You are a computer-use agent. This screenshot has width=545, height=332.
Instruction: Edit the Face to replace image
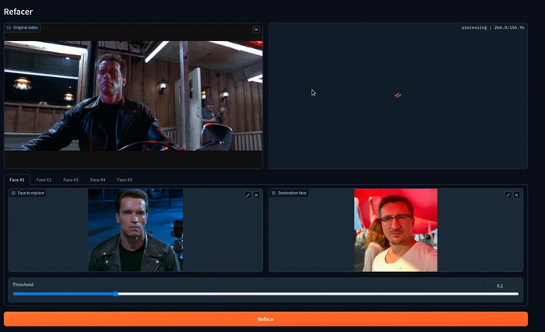pyautogui.click(x=248, y=195)
